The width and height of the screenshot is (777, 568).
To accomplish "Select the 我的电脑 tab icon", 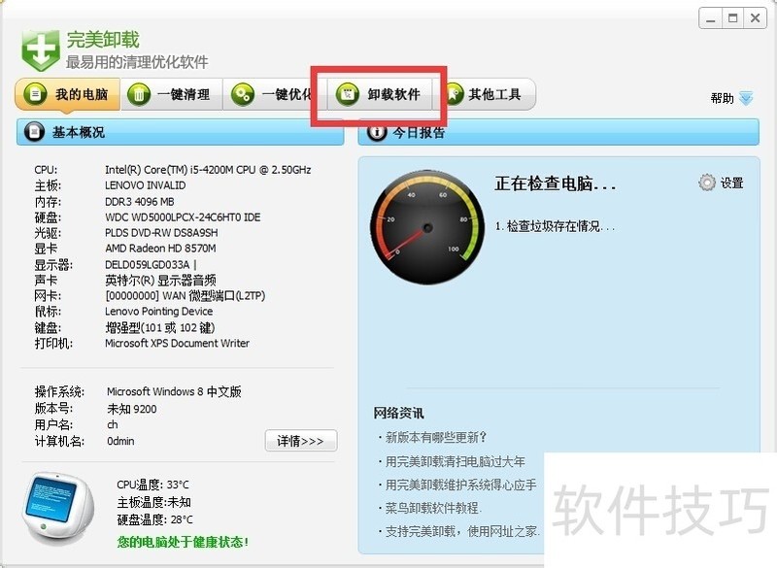I will tap(35, 94).
